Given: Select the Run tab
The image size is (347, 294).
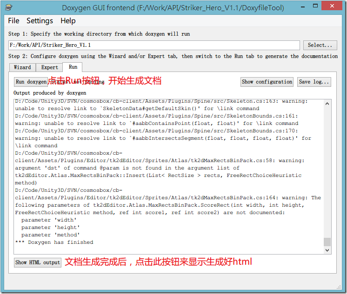Looking at the screenshot, I should pos(73,67).
